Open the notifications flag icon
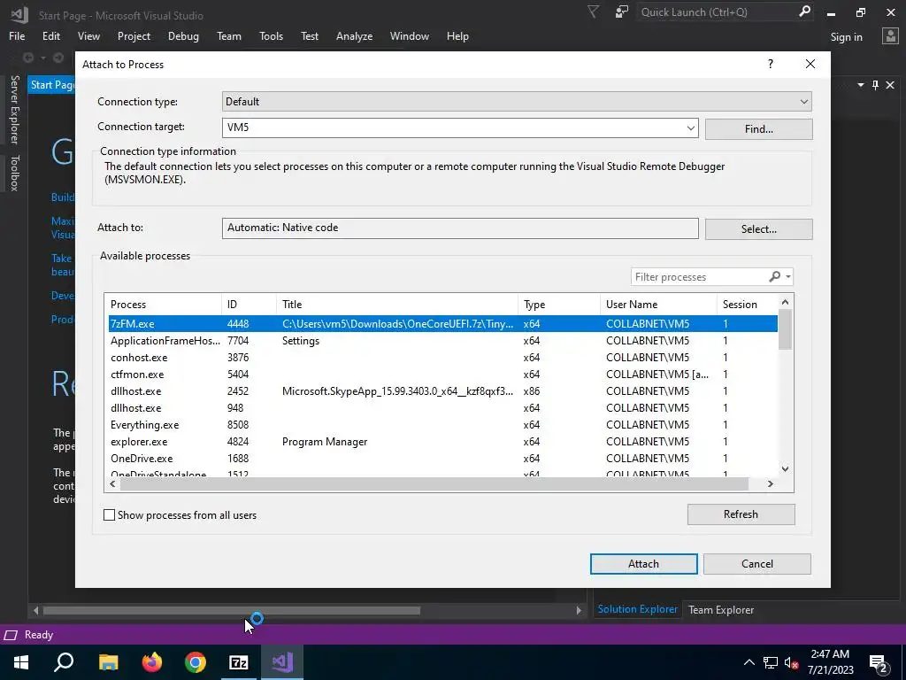Viewport: 906px width, 680px height. pos(593,12)
